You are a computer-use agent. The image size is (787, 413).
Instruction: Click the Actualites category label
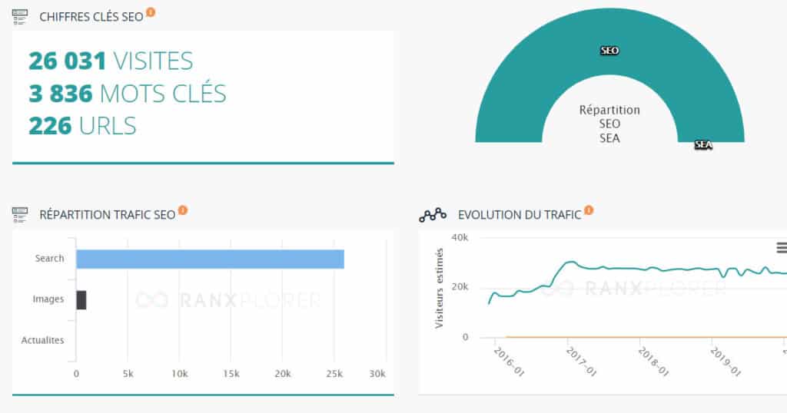point(43,340)
